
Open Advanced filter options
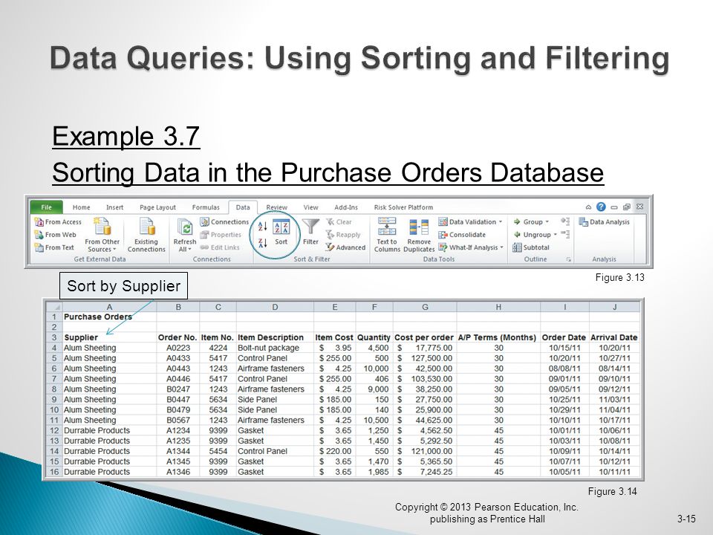tap(345, 247)
